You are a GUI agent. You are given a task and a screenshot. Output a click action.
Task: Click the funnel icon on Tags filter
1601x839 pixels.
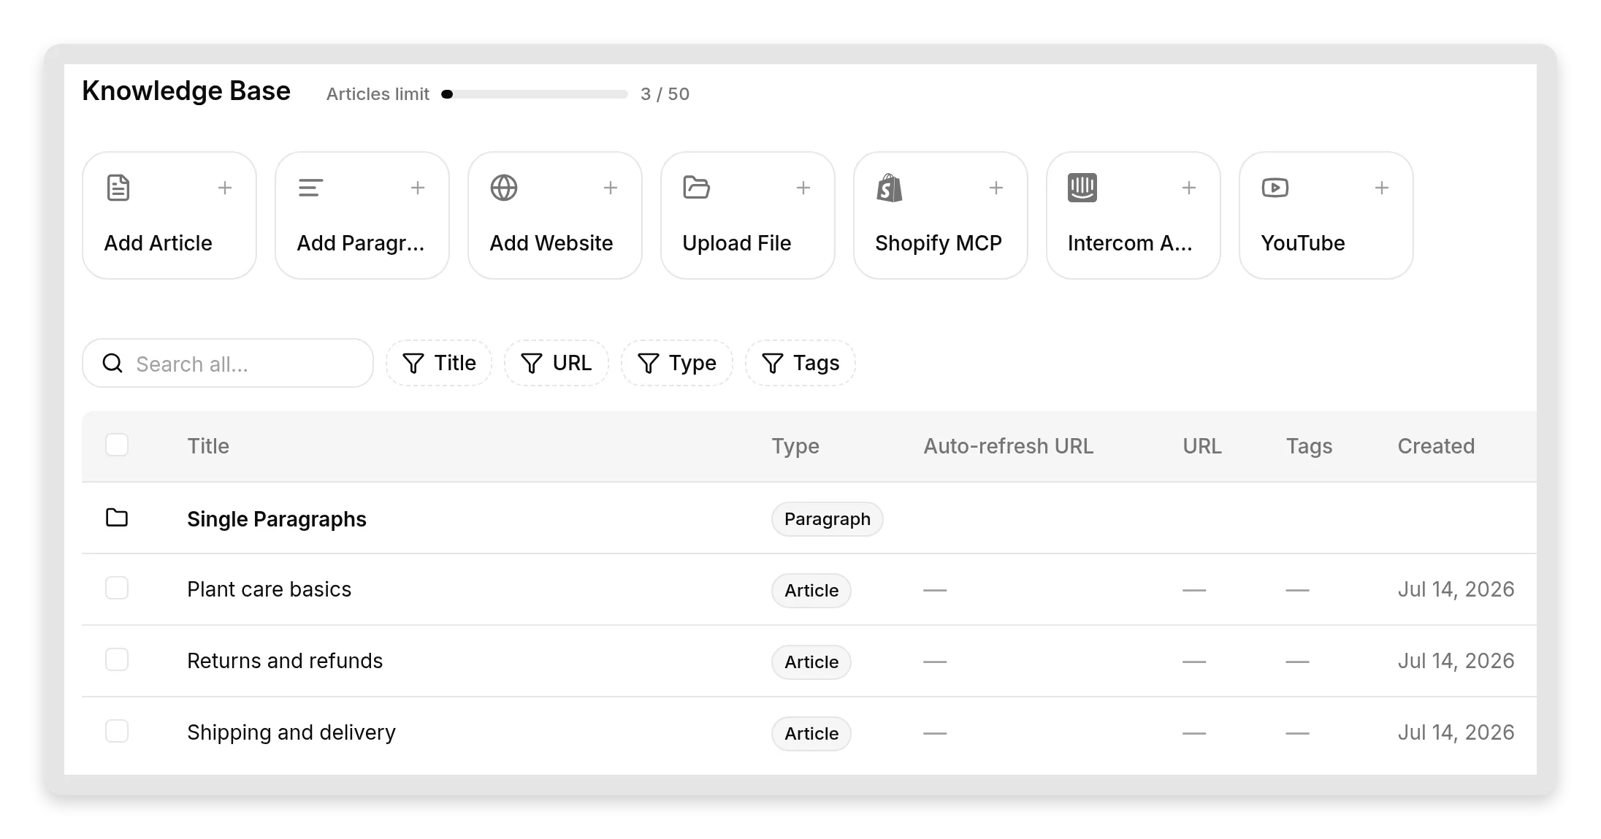(x=773, y=363)
